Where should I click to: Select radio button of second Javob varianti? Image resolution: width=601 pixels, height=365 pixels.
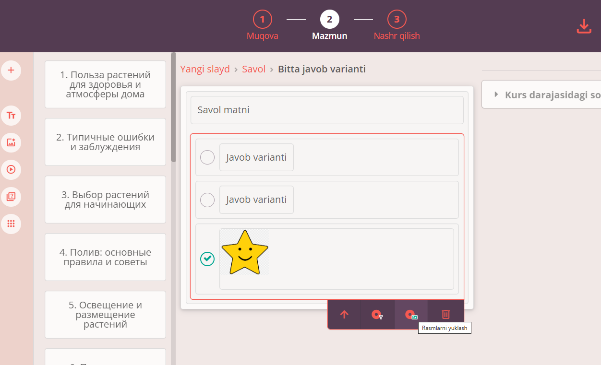pos(207,200)
